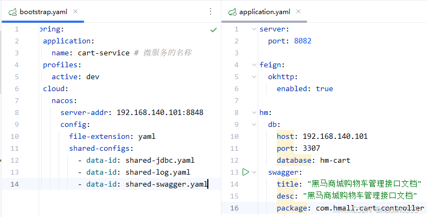Collapse the server block fold arrow
Screen dimensions: 427x217
pos(254,29)
